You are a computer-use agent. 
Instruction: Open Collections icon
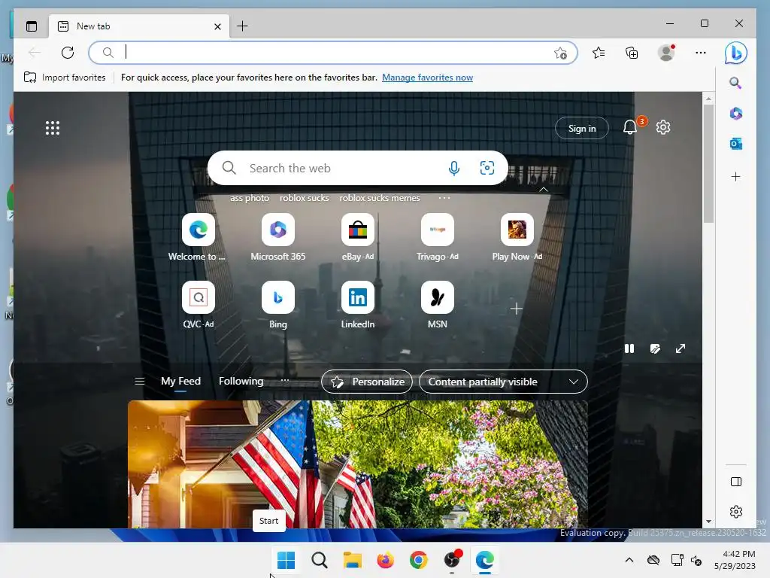pos(632,53)
